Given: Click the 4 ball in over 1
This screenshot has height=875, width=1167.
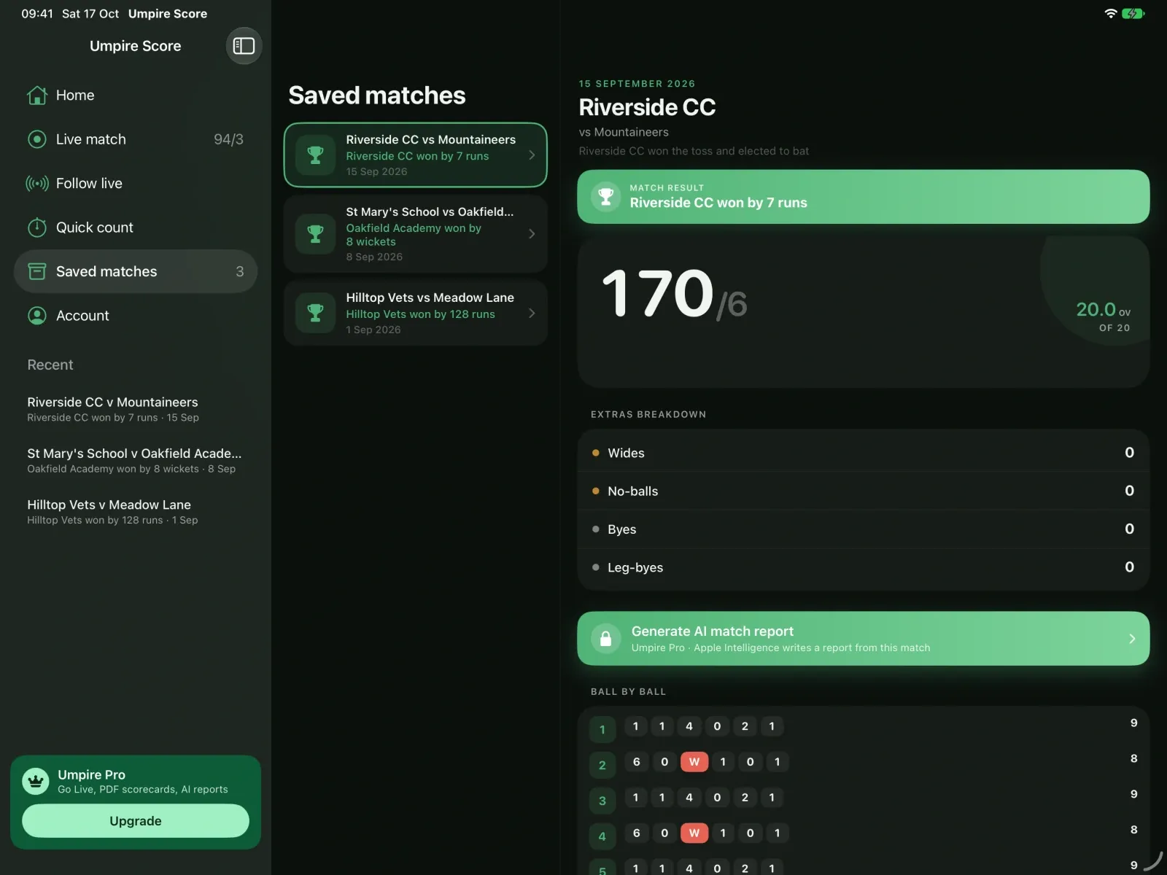Looking at the screenshot, I should 689,726.
